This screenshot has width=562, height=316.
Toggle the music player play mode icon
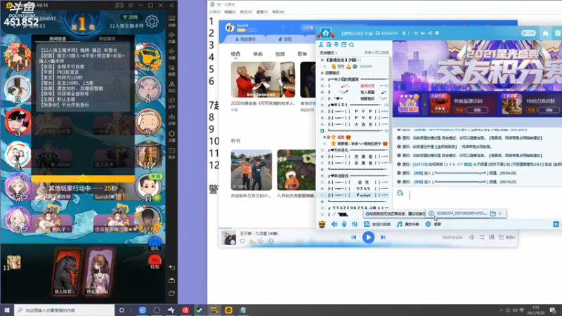click(482, 237)
